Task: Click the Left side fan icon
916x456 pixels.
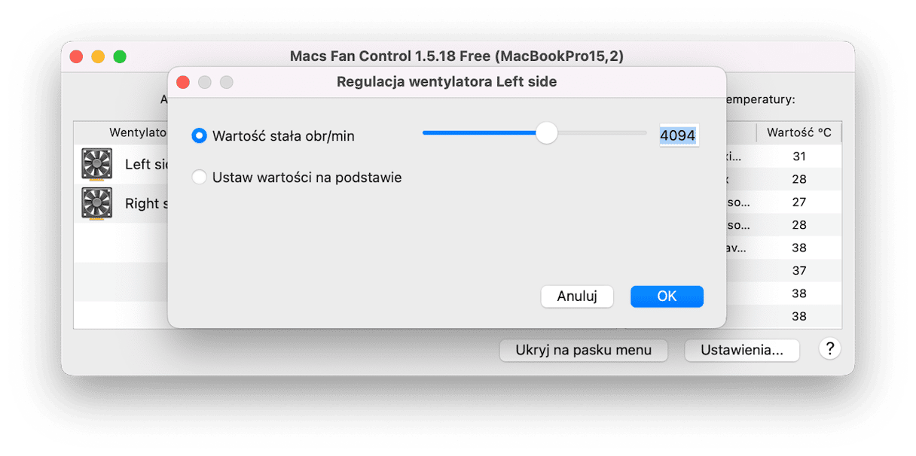Action: (x=96, y=164)
